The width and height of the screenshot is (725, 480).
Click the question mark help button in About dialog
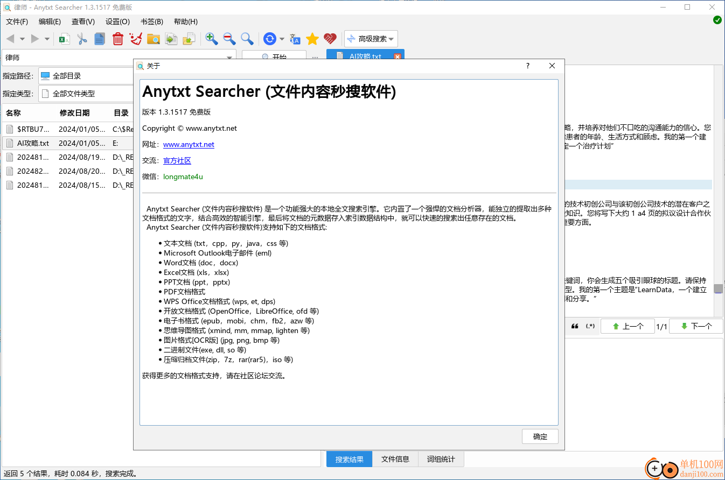(528, 66)
